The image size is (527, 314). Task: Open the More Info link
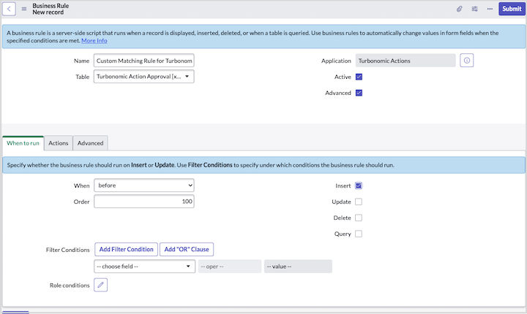click(x=94, y=41)
